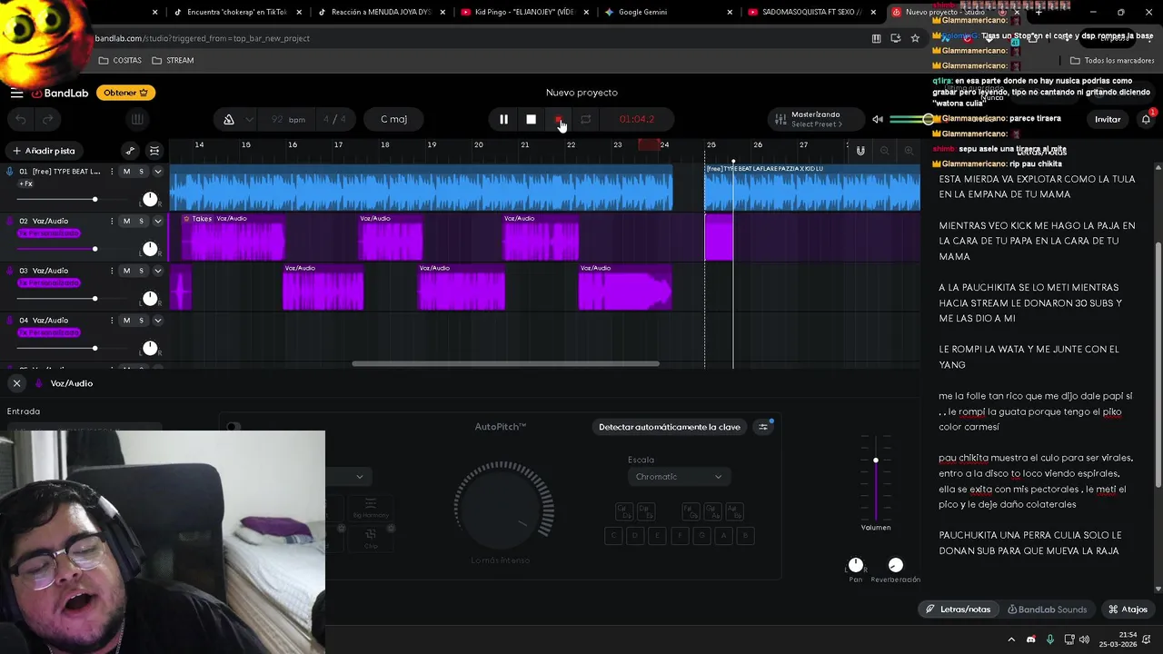Open the virtual piano keyboard icon

(x=137, y=119)
